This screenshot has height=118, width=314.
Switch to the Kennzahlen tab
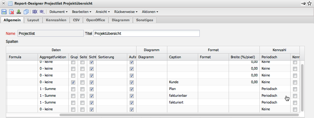(x=56, y=20)
